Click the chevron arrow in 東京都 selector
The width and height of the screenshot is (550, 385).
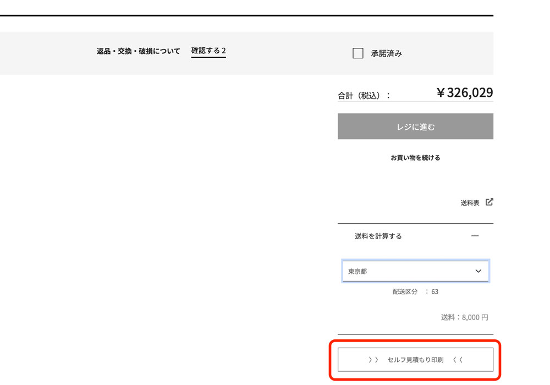click(478, 271)
